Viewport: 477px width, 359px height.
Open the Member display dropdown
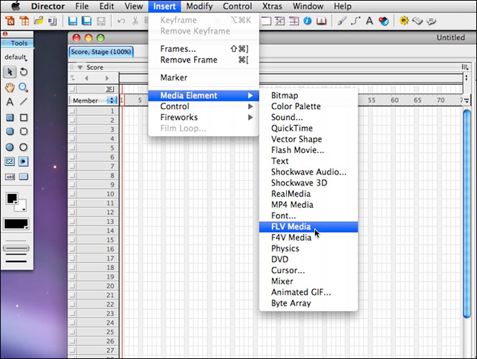(x=93, y=101)
